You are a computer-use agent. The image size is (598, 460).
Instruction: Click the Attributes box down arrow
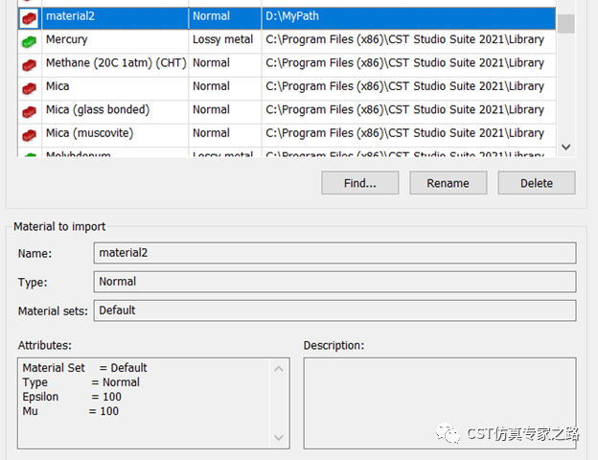279,438
